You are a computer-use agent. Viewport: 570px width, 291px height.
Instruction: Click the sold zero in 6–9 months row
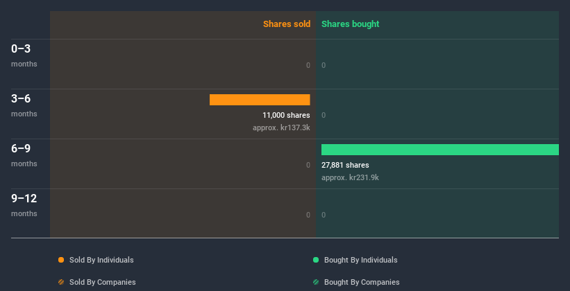308,165
